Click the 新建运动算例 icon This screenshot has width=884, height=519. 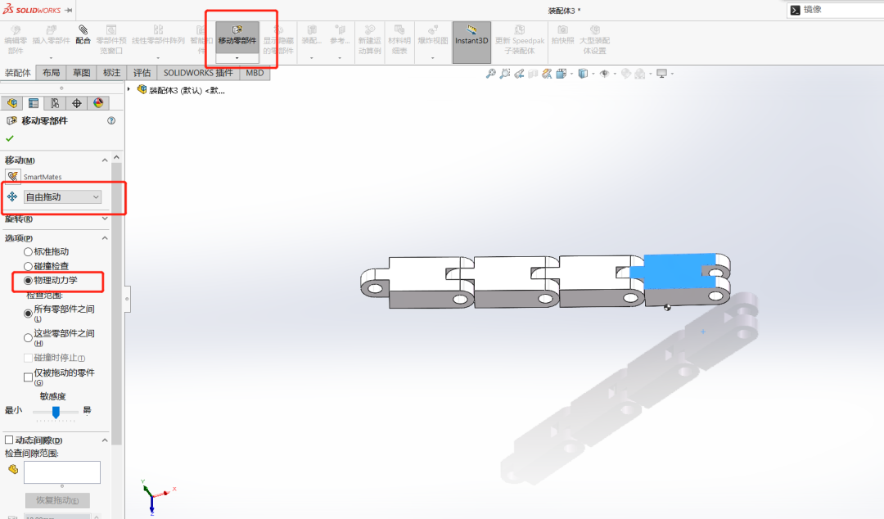coord(370,30)
